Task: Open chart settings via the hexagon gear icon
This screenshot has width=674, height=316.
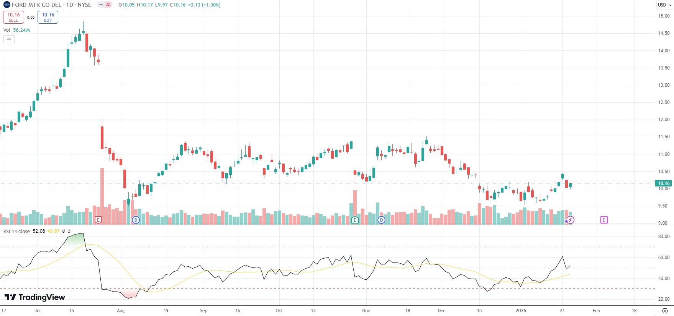Action: (665, 311)
